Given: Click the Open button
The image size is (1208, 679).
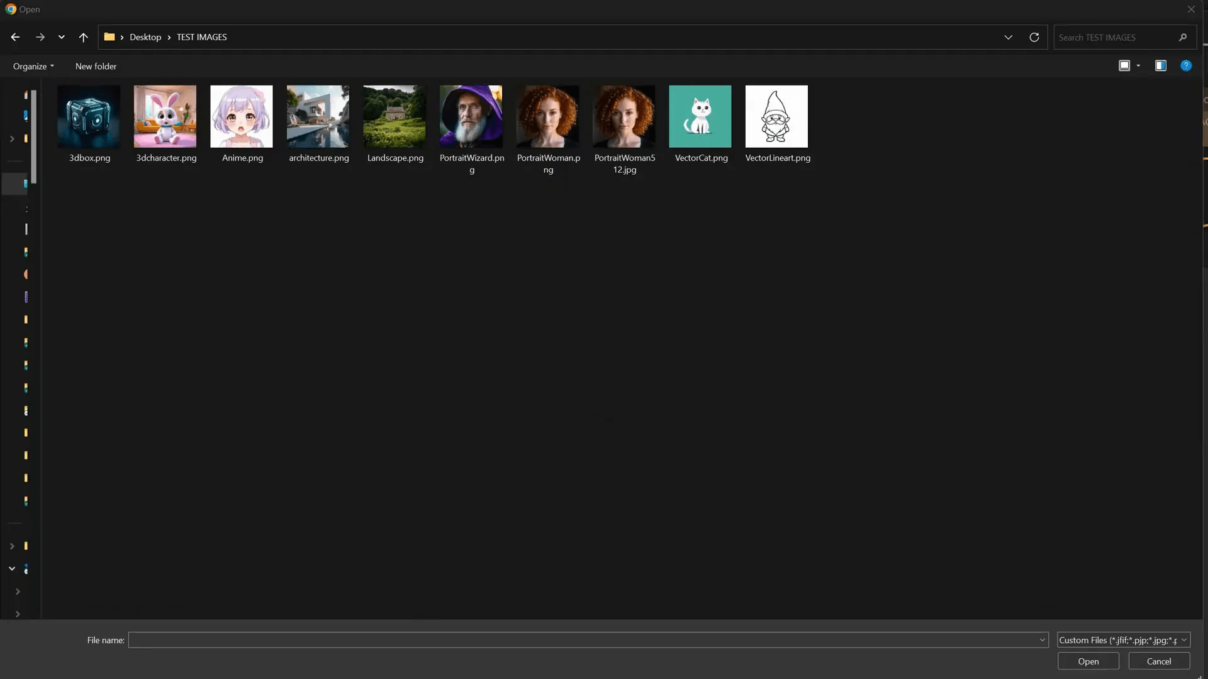Looking at the screenshot, I should pyautogui.click(x=1088, y=661).
